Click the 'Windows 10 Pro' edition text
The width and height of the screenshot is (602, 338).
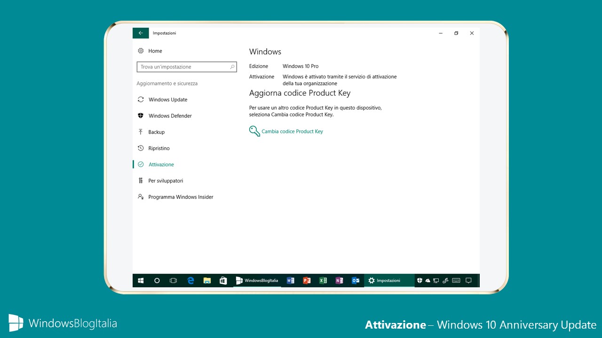301,66
